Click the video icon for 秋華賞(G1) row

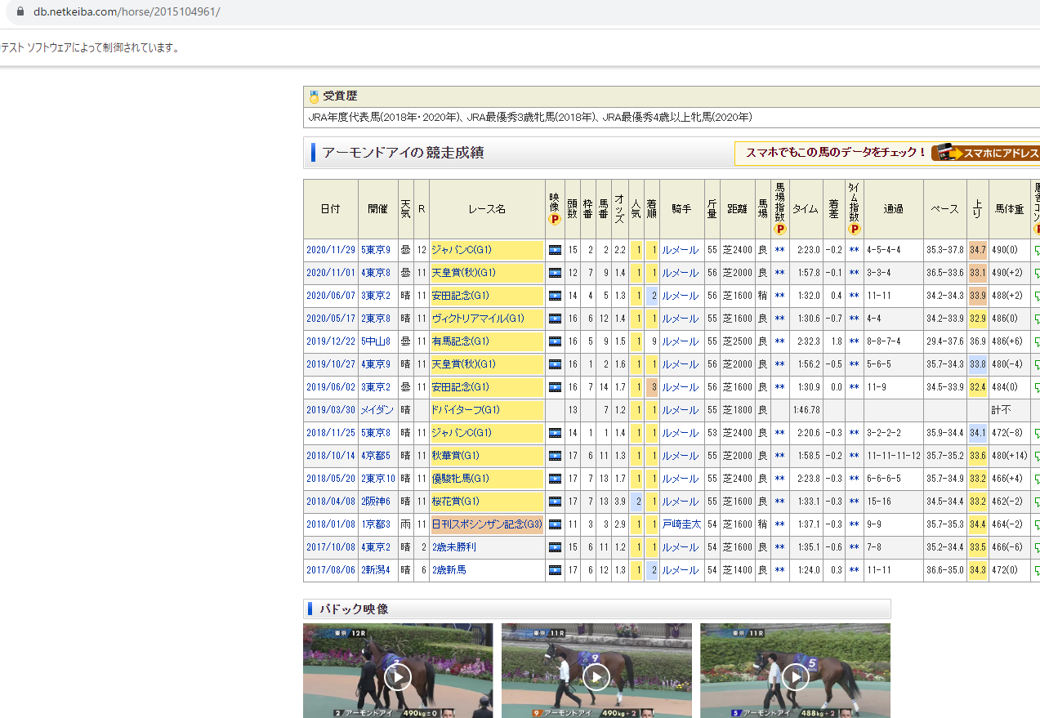click(555, 456)
